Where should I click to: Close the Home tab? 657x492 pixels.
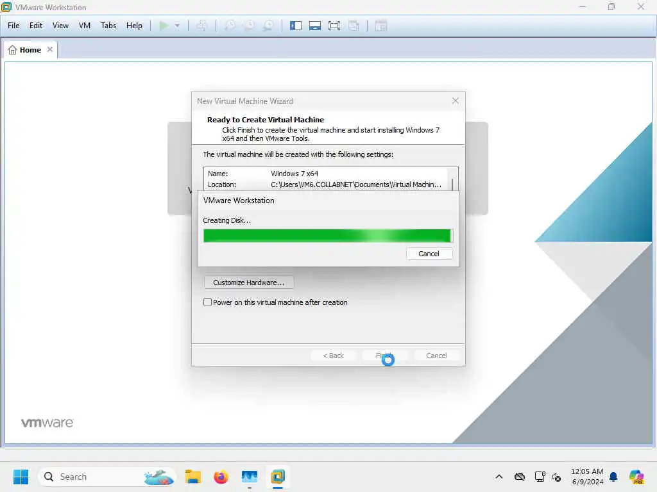(x=50, y=49)
